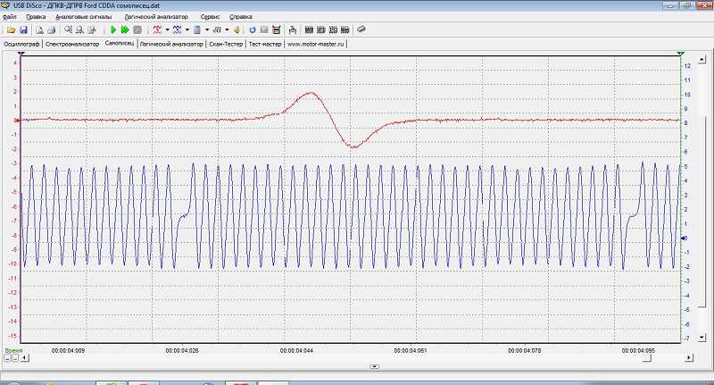
Task: Click the purple left cursor marker at chart top
Action: click(21, 54)
